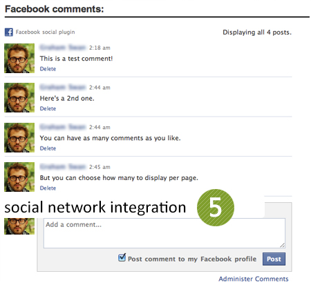Click avatar of the 2:45 am comment
Screen dimensions: 311x287
19,177
